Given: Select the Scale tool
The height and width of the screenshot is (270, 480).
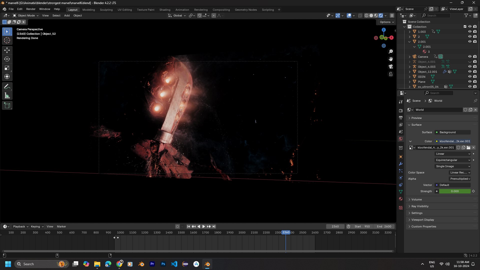Looking at the screenshot, I should pyautogui.click(x=7, y=68).
